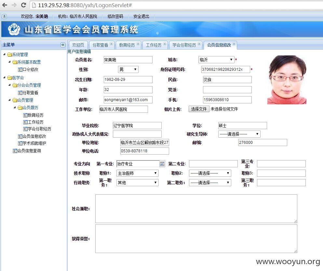323x271 pixels.
Task: Close the 教育经历 tab
Action: [x=138, y=44]
